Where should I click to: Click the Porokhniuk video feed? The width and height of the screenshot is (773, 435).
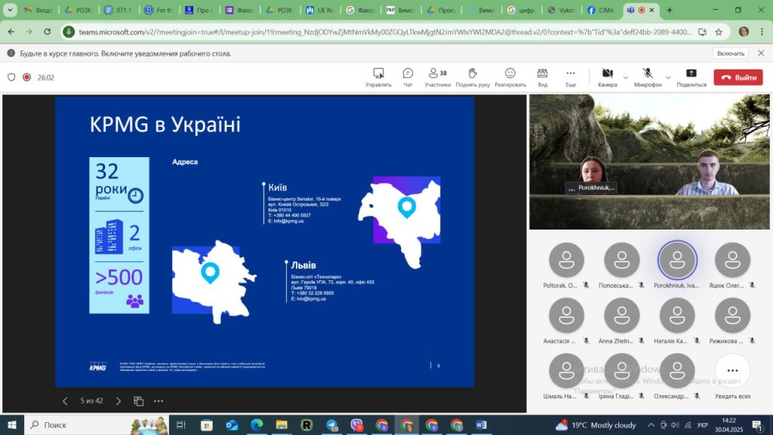649,162
